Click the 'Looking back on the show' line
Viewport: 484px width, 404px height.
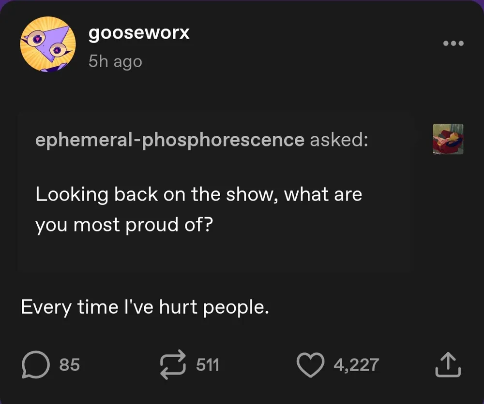pyautogui.click(x=198, y=195)
